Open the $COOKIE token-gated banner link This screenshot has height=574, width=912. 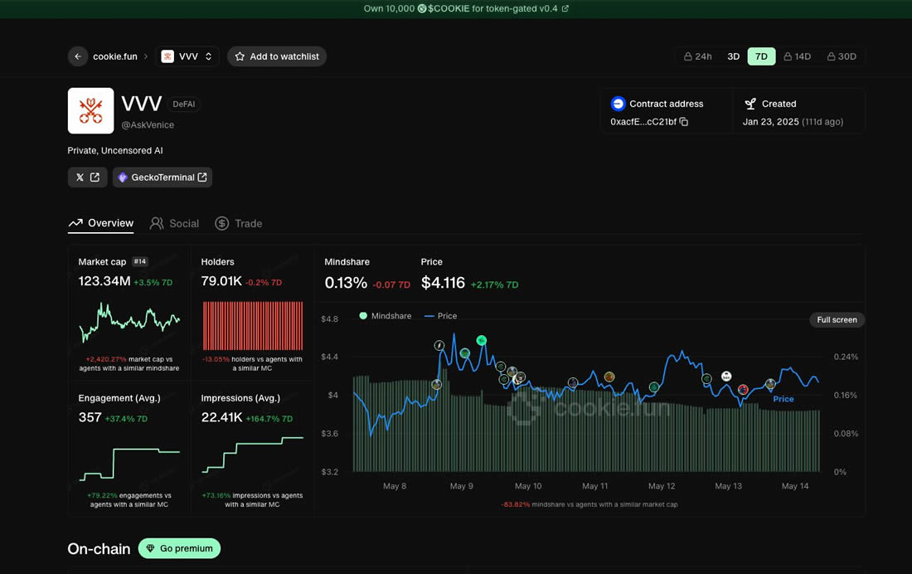(466, 9)
